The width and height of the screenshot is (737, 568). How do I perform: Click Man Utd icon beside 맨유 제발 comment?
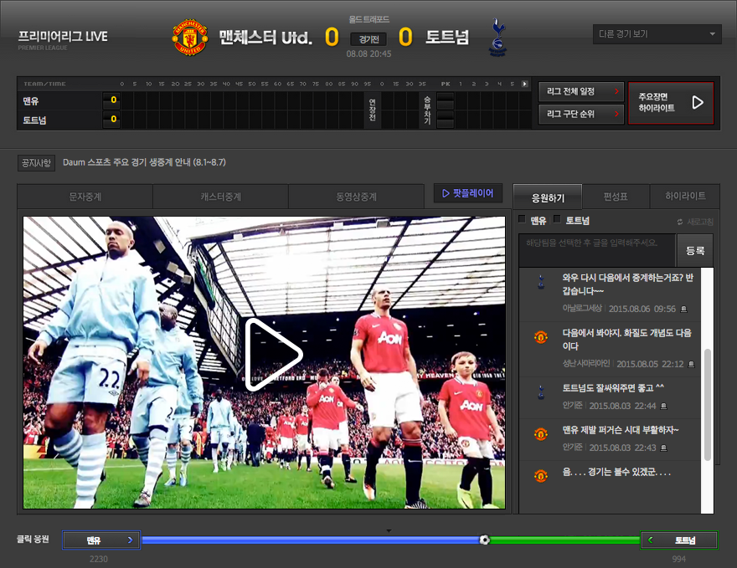tap(541, 433)
